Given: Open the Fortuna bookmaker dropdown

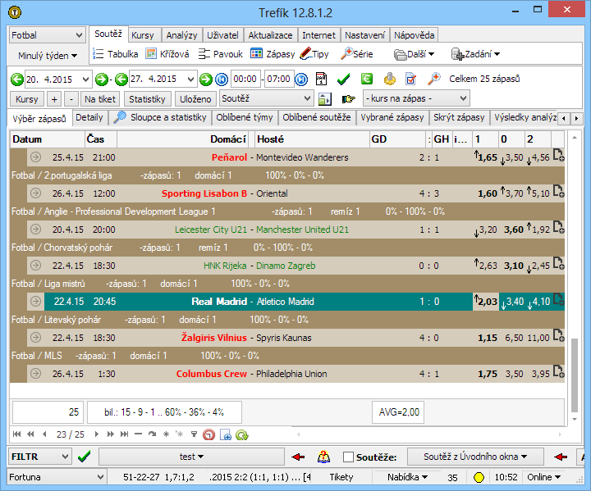Looking at the screenshot, I should tap(57, 477).
